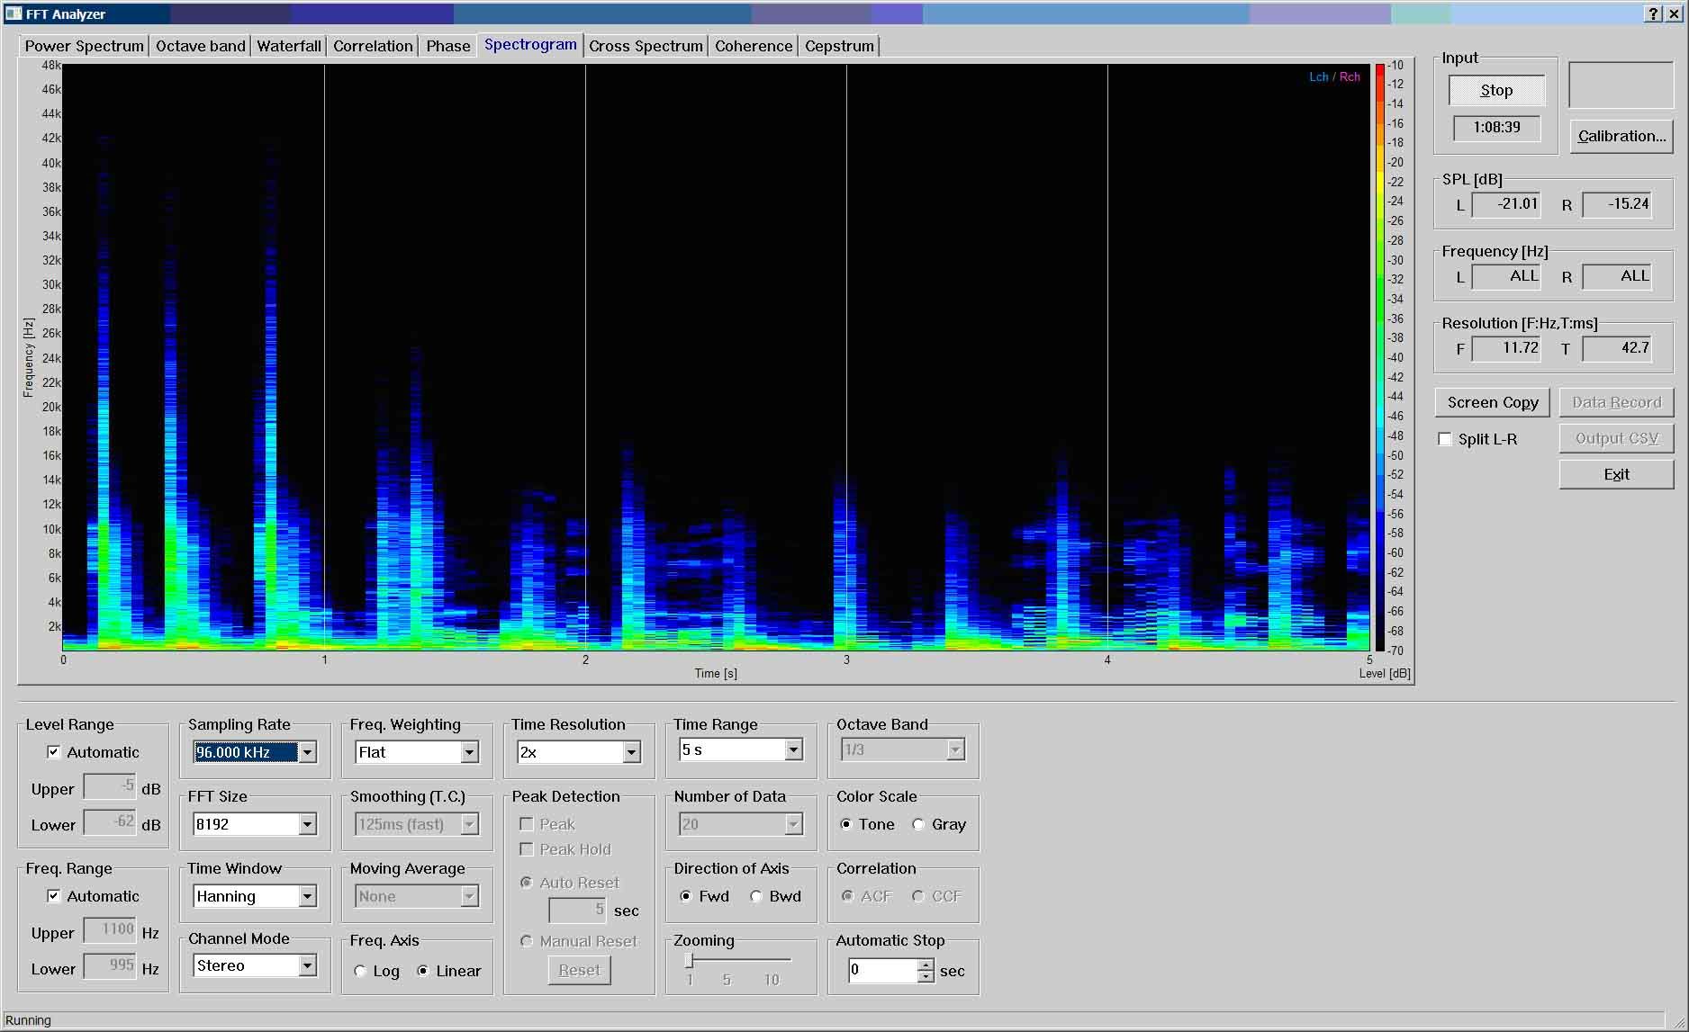Increase Automatic Stop with up arrow
The image size is (1689, 1032).
click(926, 965)
